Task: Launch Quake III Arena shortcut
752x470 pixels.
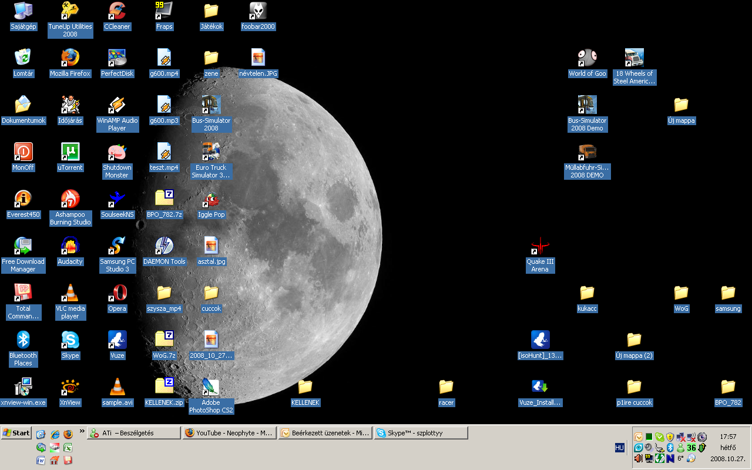Action: [x=540, y=254]
